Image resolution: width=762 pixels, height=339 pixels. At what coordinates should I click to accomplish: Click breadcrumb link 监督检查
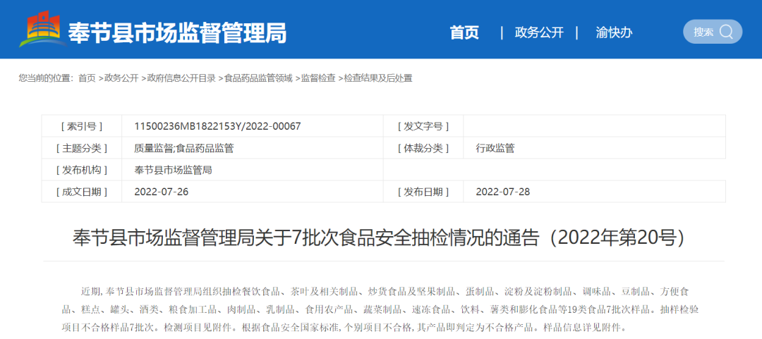click(x=317, y=78)
